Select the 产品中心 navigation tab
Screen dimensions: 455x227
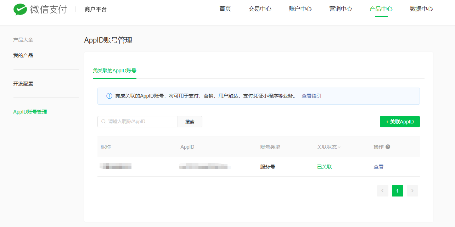[x=381, y=9]
